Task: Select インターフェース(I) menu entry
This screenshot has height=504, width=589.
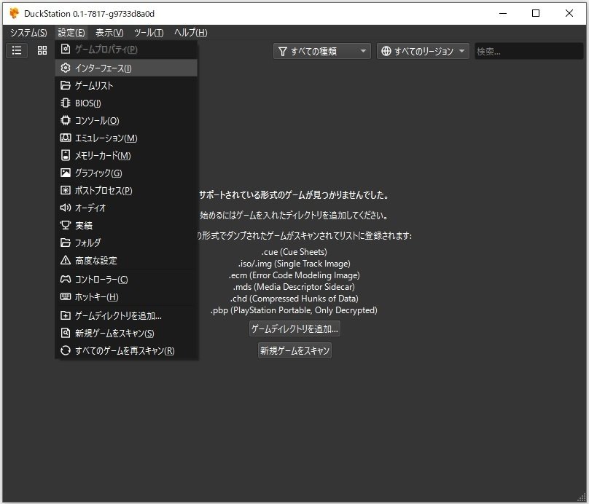Action: pos(126,68)
